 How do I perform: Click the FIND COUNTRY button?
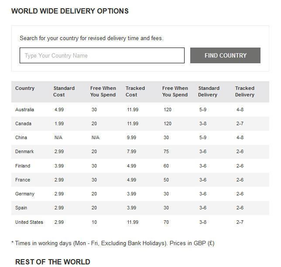point(225,55)
